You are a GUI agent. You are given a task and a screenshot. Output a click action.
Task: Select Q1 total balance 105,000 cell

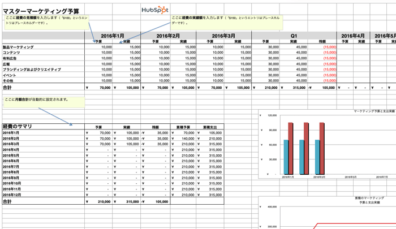point(322,88)
